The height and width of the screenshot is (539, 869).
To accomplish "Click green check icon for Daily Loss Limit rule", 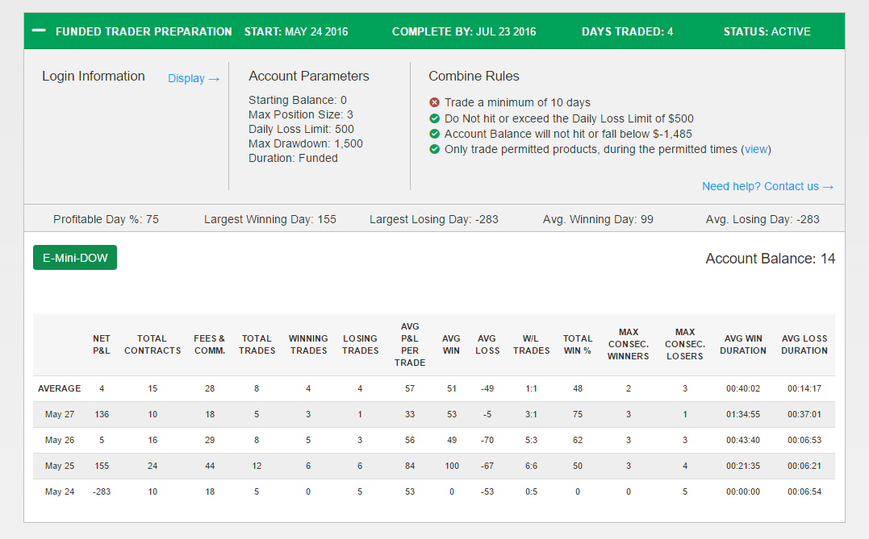I will (434, 118).
